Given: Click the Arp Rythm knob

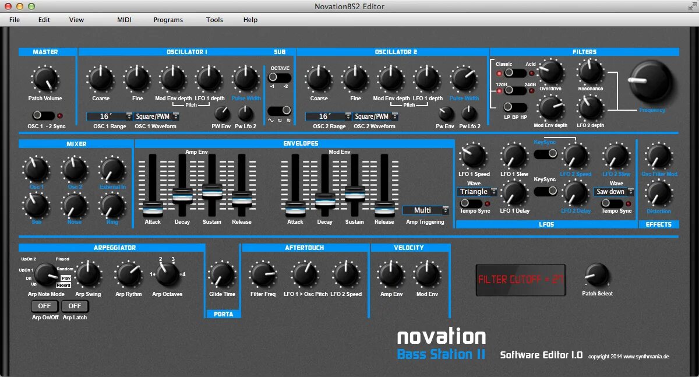Looking at the screenshot, I should [129, 274].
